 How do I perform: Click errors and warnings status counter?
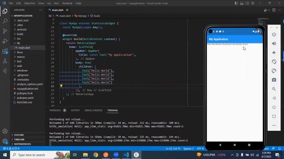tap(11, 148)
